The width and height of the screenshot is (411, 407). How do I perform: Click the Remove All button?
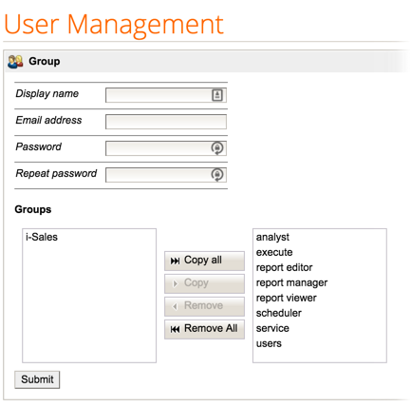[204, 329]
